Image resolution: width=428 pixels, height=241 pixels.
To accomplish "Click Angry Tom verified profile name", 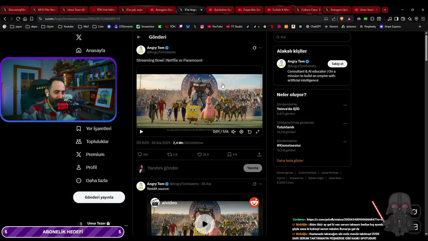I will [x=158, y=48].
